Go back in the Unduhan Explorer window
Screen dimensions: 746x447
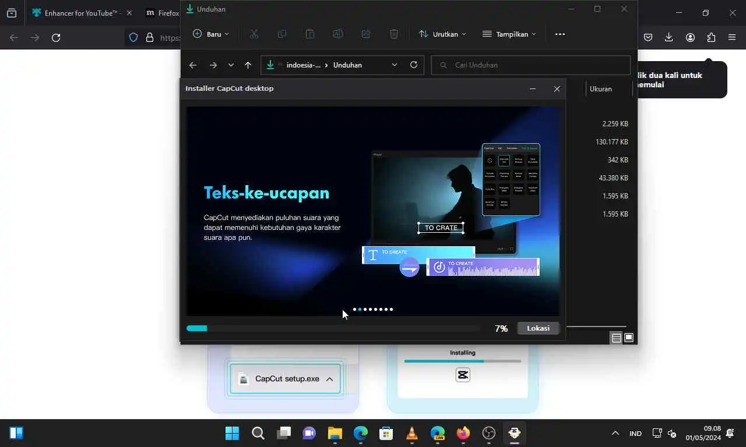coord(193,65)
